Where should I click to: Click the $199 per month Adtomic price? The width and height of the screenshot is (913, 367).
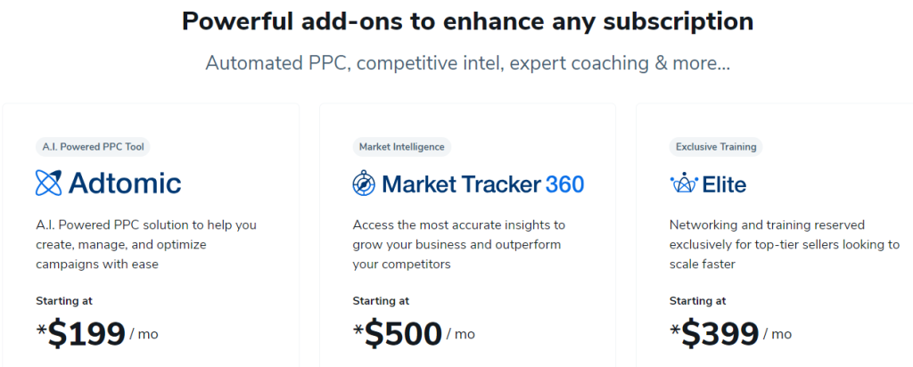96,333
